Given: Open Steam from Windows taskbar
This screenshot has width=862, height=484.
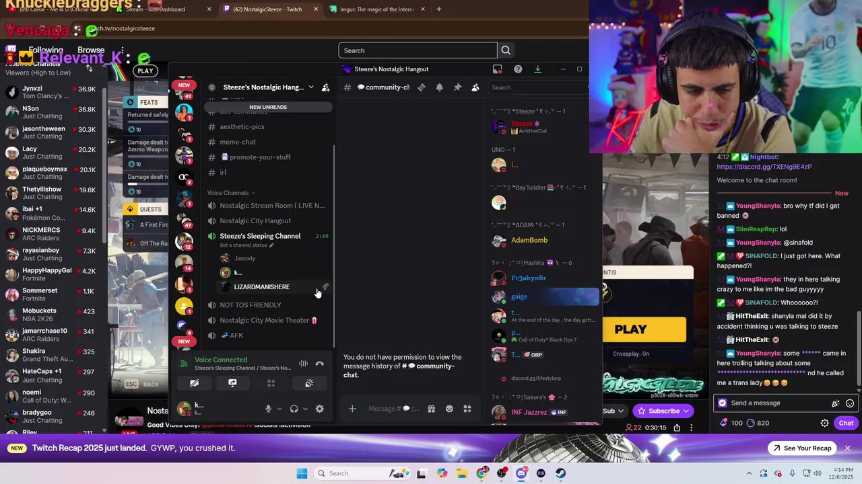Looking at the screenshot, I should point(560,473).
